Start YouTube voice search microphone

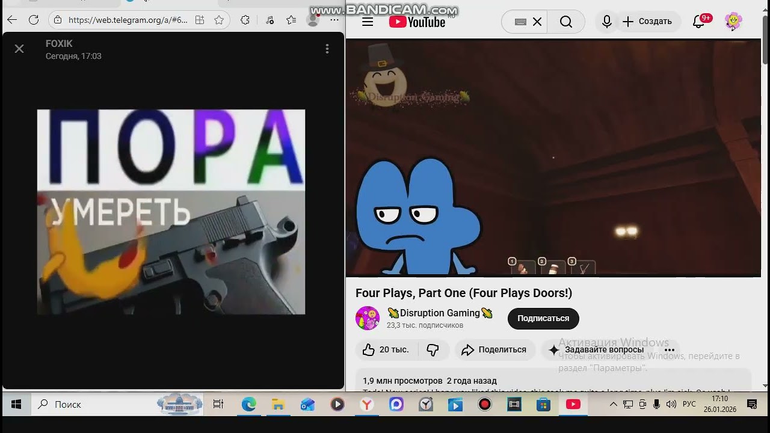tap(607, 22)
